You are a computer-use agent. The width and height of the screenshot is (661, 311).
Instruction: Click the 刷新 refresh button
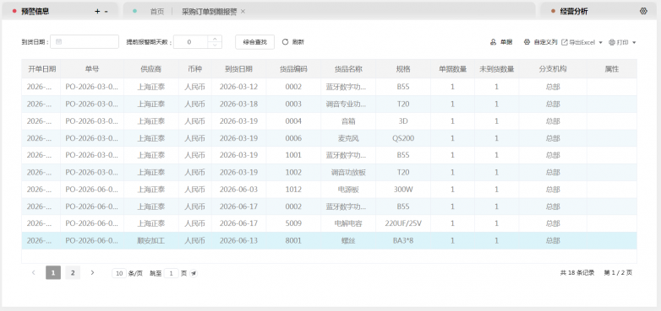(293, 41)
